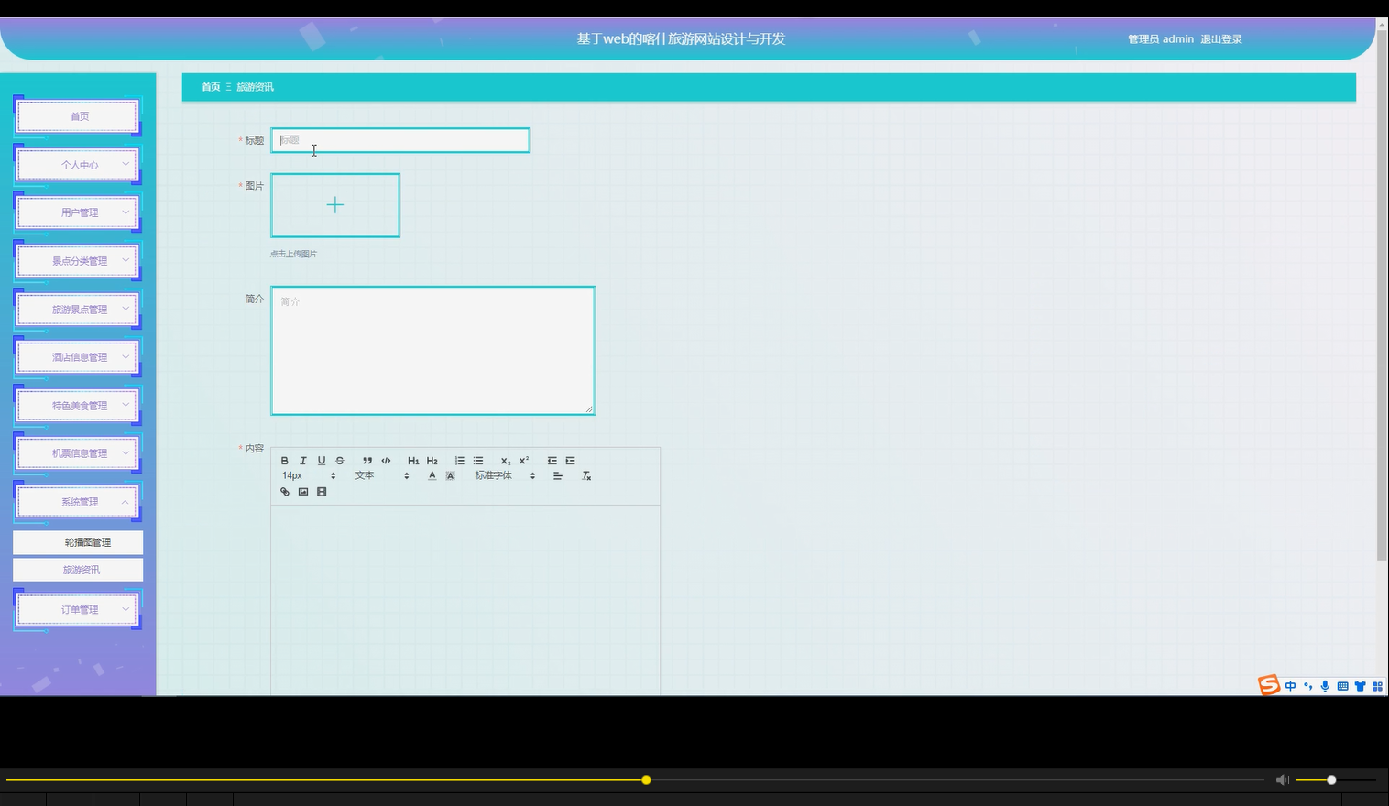Open Sogou skin shirt settings
This screenshot has height=806, width=1389.
pyautogui.click(x=1360, y=686)
